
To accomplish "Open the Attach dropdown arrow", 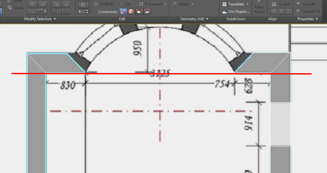I will pos(193,4).
